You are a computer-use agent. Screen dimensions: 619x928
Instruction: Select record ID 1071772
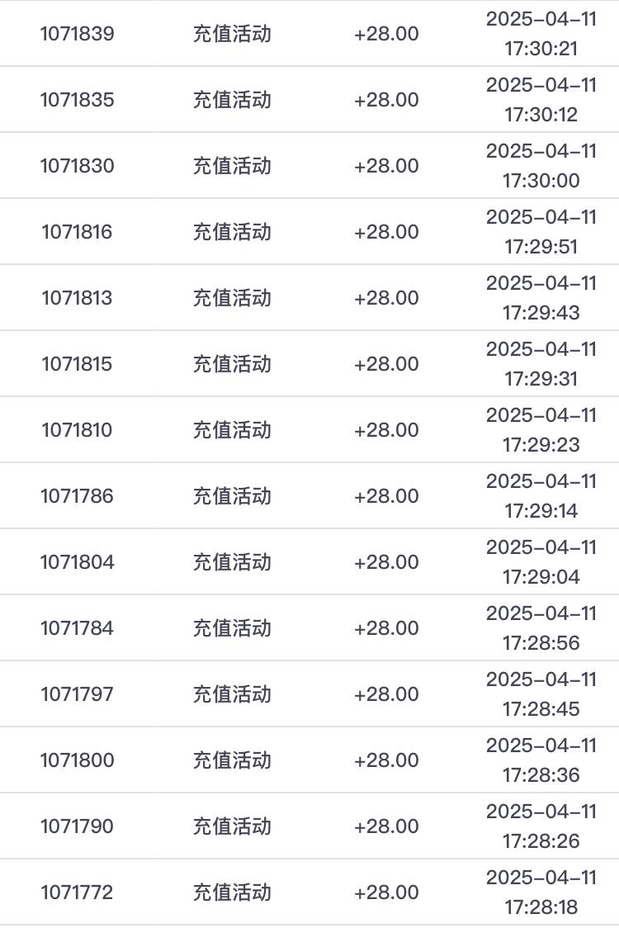78,892
